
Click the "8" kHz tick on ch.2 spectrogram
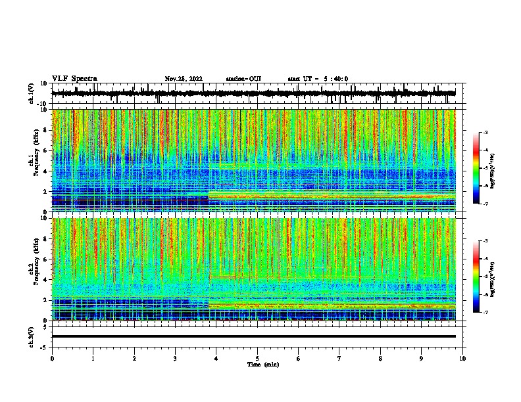point(45,239)
